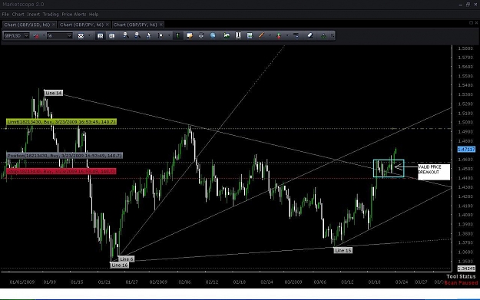This screenshot has height=300, width=480.
Task: Click the Tool Status text
Action: click(461, 276)
